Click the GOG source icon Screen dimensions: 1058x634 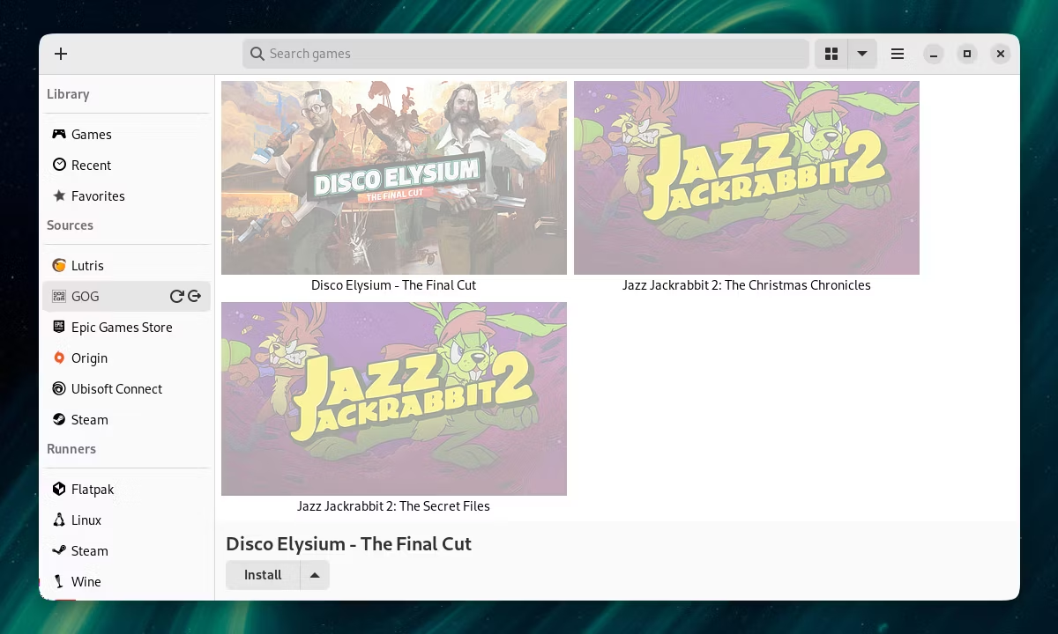(x=59, y=296)
